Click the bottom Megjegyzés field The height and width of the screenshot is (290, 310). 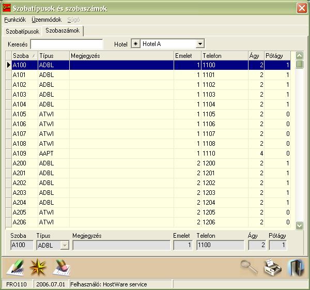[121, 246]
